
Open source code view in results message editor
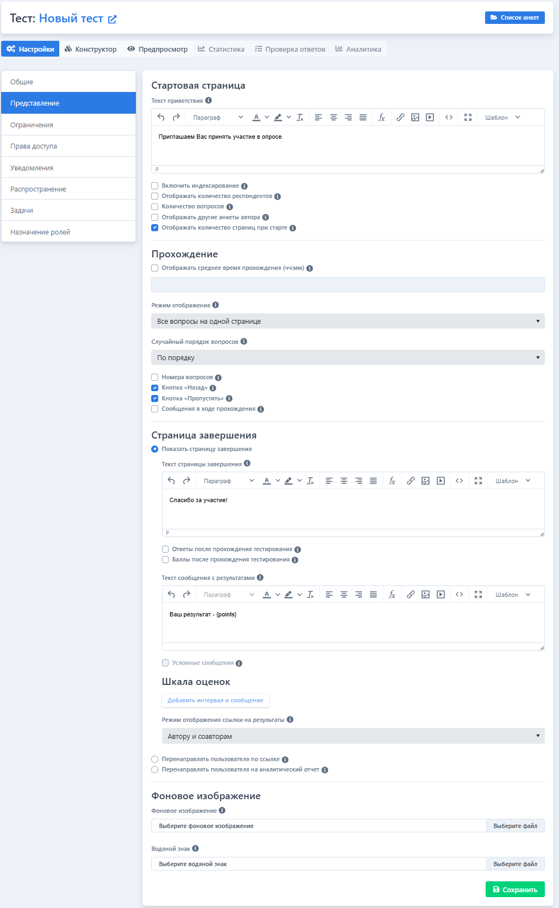[x=459, y=595]
